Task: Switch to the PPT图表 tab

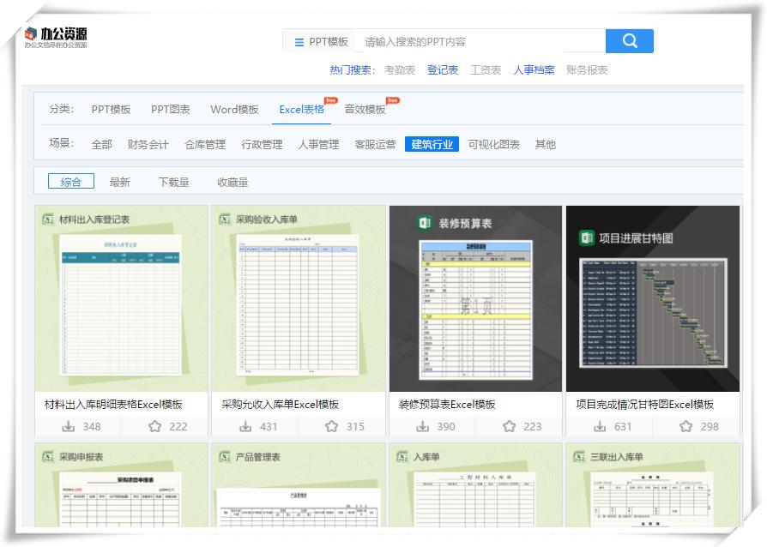Action: click(168, 110)
